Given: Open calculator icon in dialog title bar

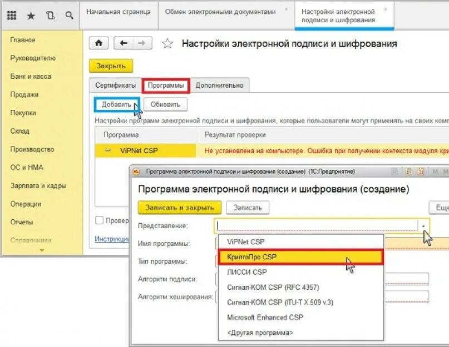Looking at the screenshot, I should [408, 172].
